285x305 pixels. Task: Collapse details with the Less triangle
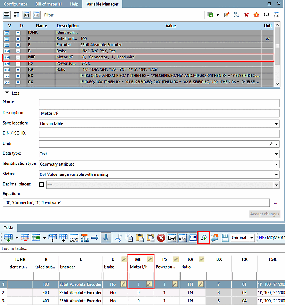[x=7, y=93]
